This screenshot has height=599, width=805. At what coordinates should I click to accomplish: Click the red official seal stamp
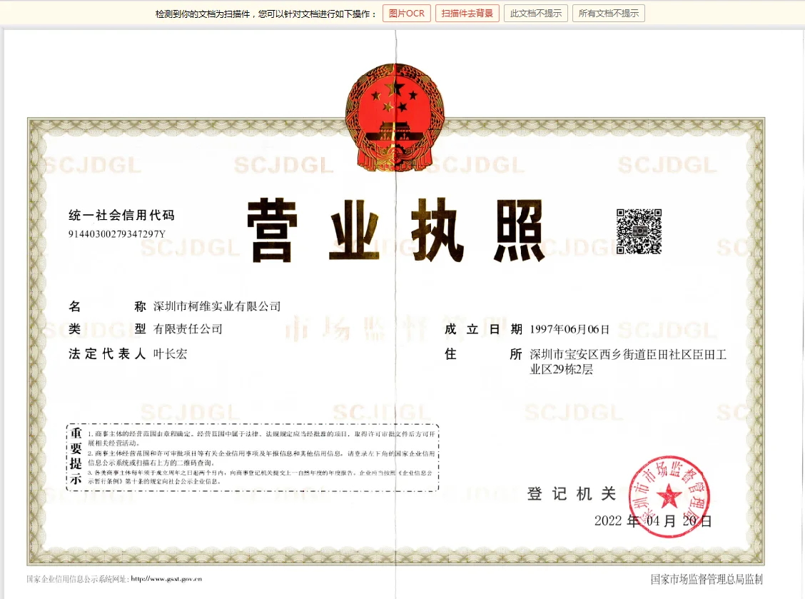[669, 494]
